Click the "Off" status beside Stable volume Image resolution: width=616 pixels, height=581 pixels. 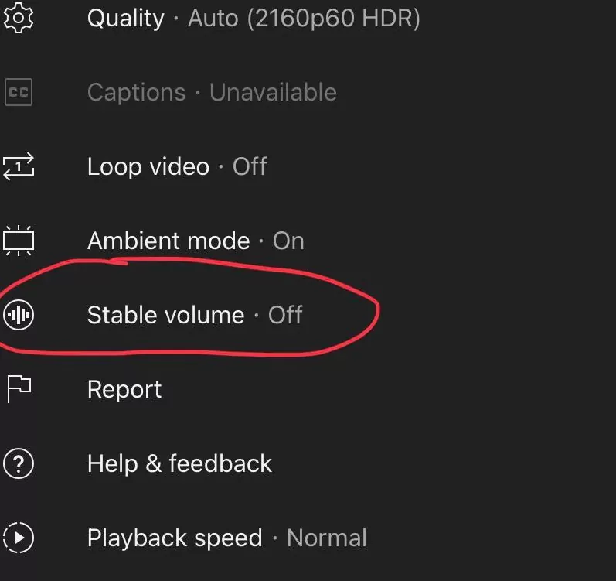(284, 315)
